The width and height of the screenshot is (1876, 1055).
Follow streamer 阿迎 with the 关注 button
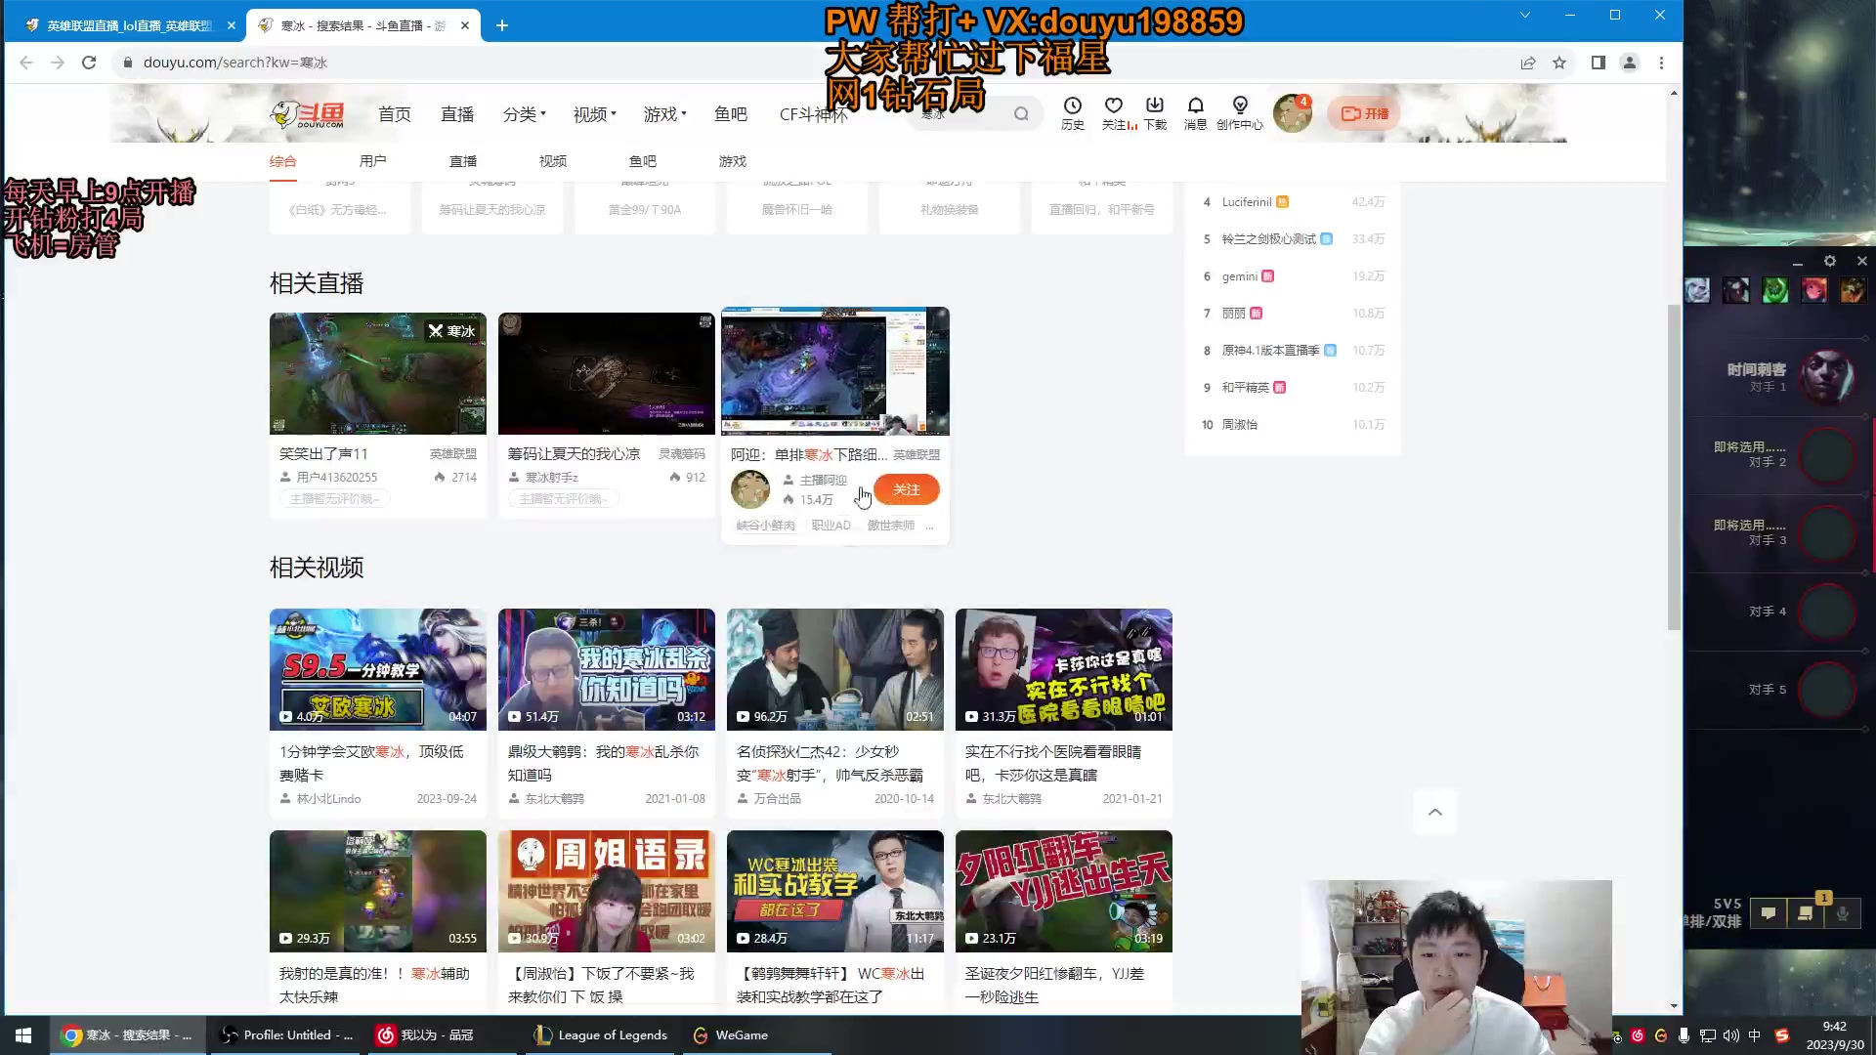click(x=906, y=489)
